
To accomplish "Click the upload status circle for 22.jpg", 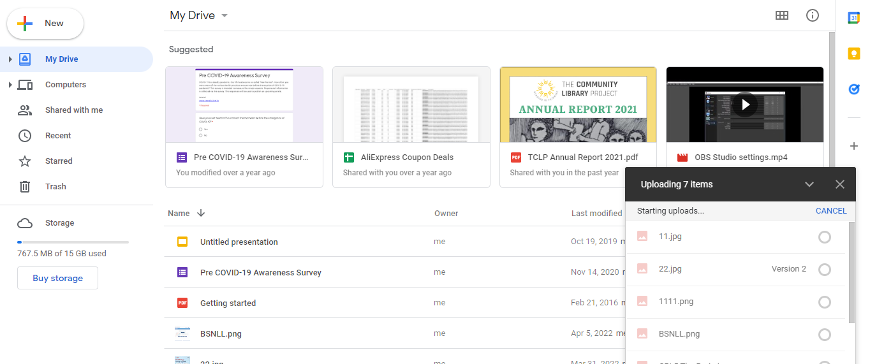I will tap(825, 270).
